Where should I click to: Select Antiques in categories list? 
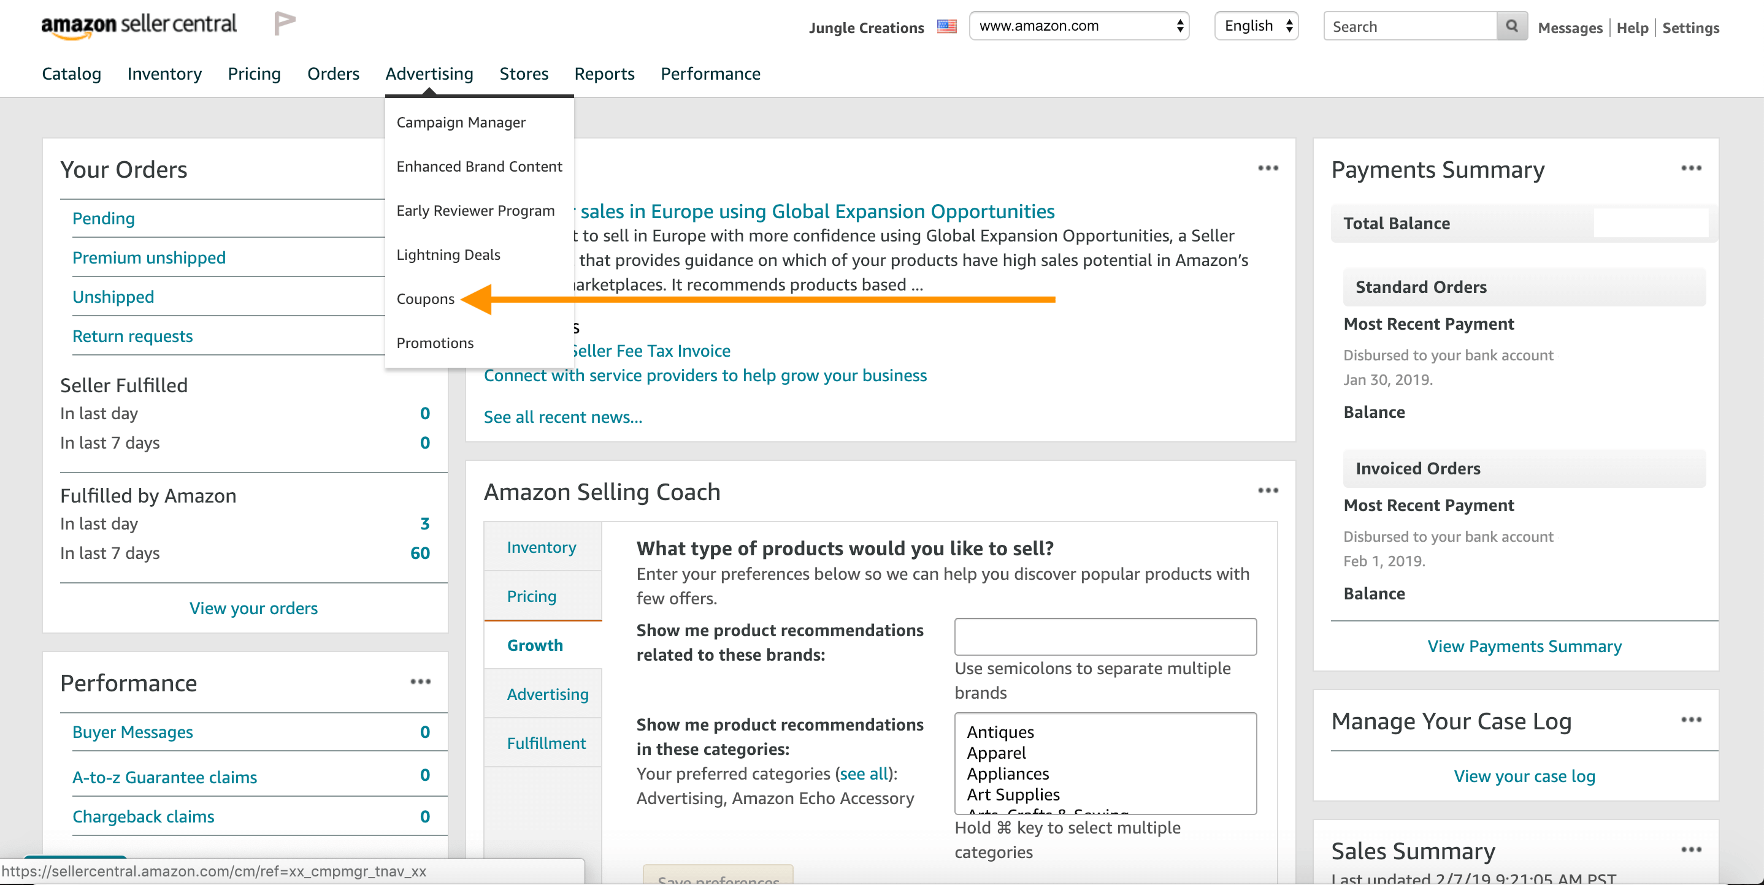[1000, 732]
